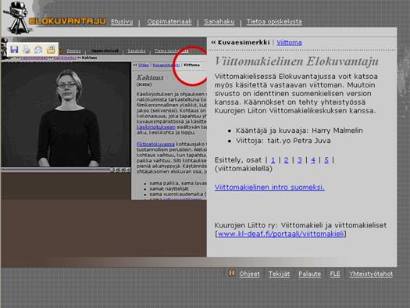Click the small icon beside the Ohjeet link
410x308 pixels.
231,273
